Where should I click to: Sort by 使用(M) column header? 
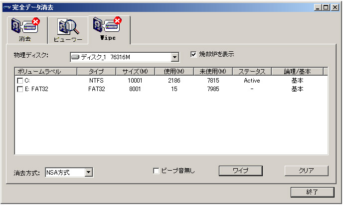174,72
